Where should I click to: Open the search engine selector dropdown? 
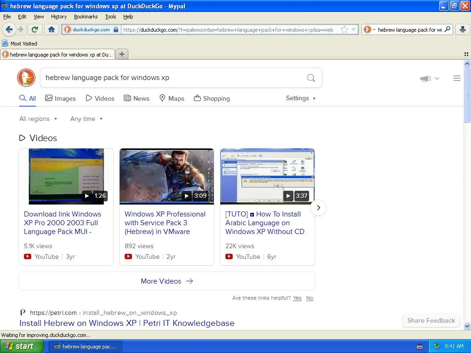click(369, 29)
